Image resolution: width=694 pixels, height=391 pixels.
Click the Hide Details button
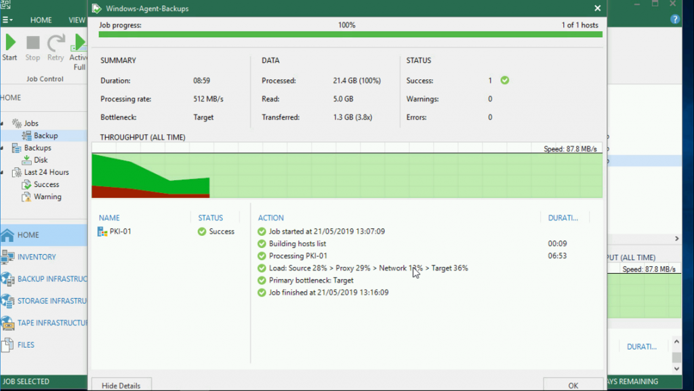(121, 384)
